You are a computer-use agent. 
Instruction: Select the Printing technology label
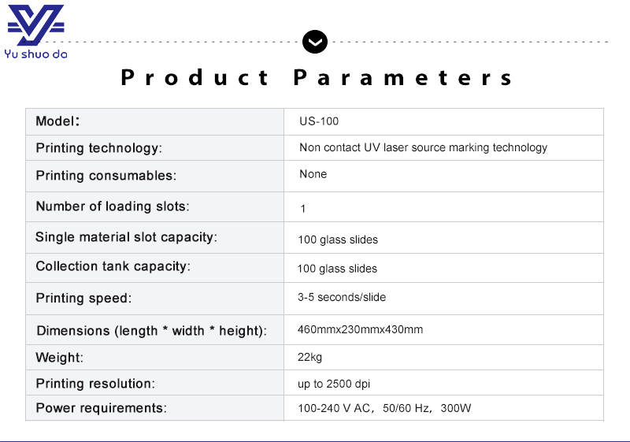(98, 148)
